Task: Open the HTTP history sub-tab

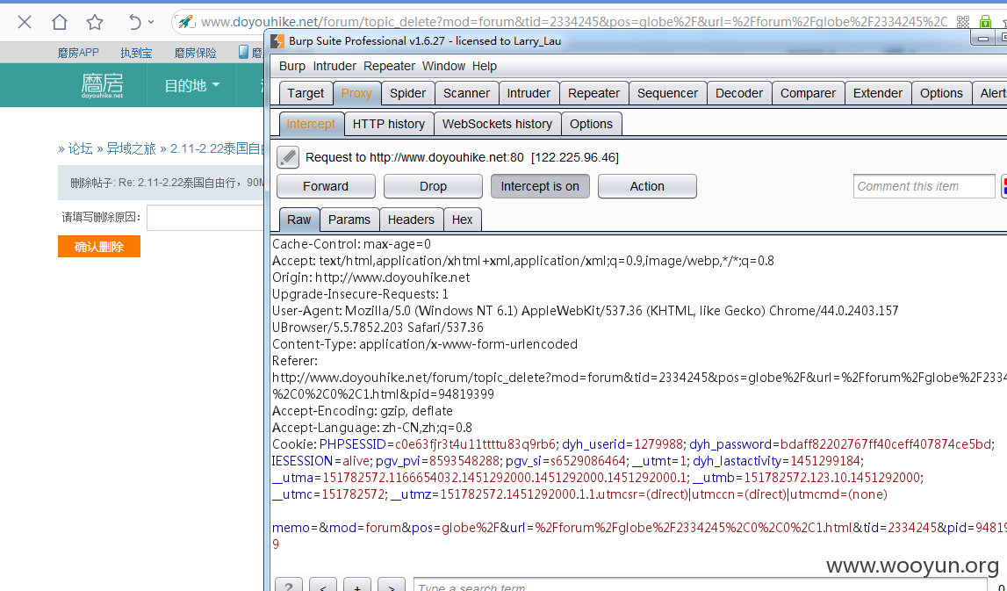Action: (389, 124)
